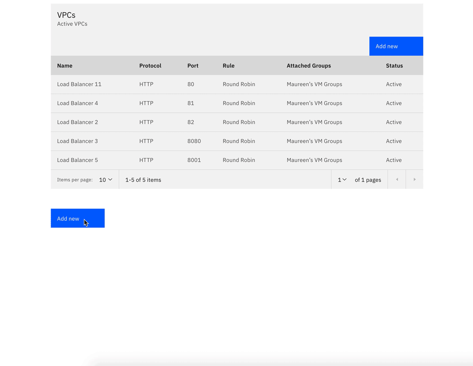Click the Add new button above the table
The height and width of the screenshot is (366, 473).
coord(396,46)
